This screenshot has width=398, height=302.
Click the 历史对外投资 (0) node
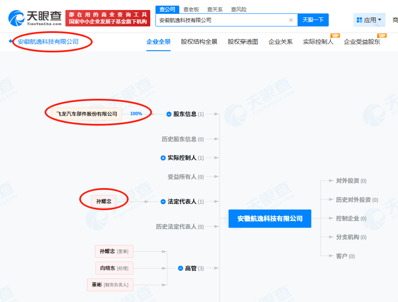click(357, 200)
